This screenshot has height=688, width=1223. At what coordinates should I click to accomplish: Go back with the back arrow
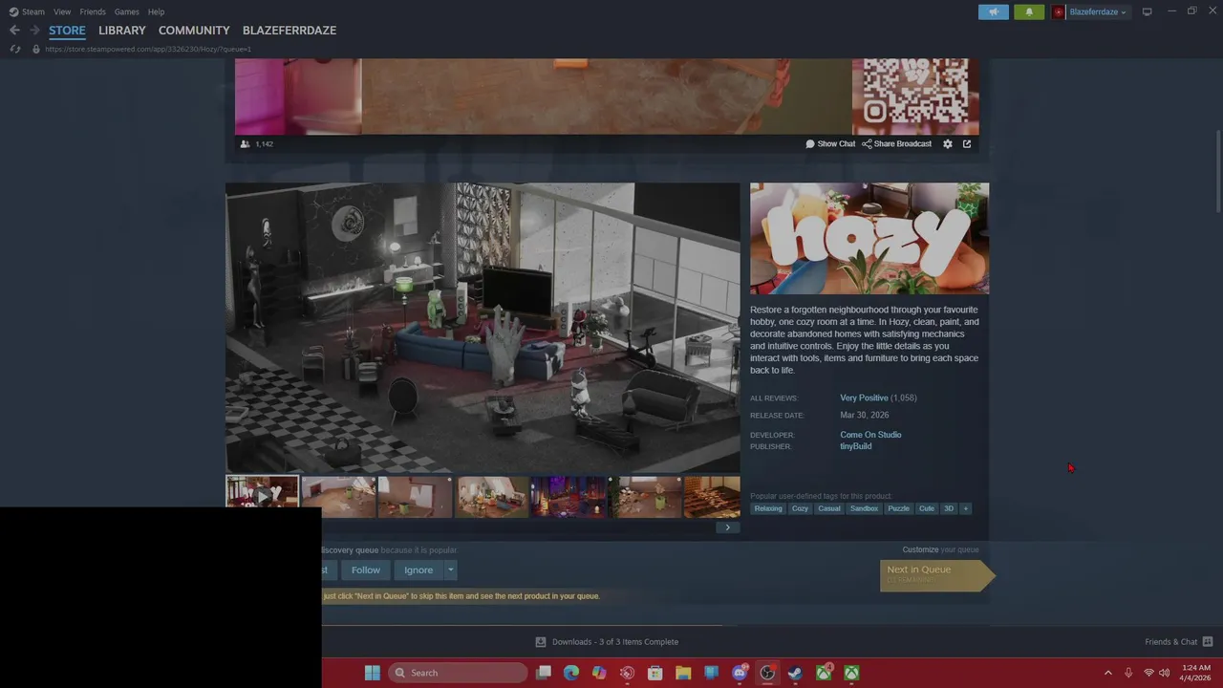14,31
